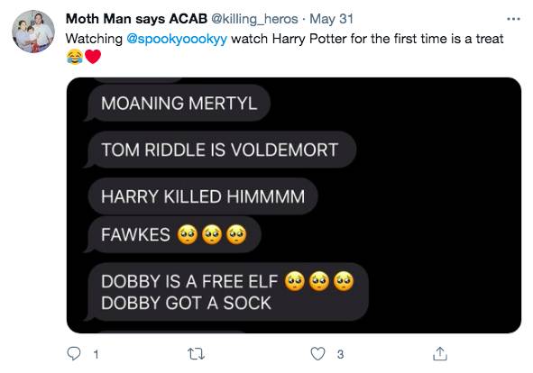Click the reply count number 1
The image size is (533, 373).
tap(96, 355)
